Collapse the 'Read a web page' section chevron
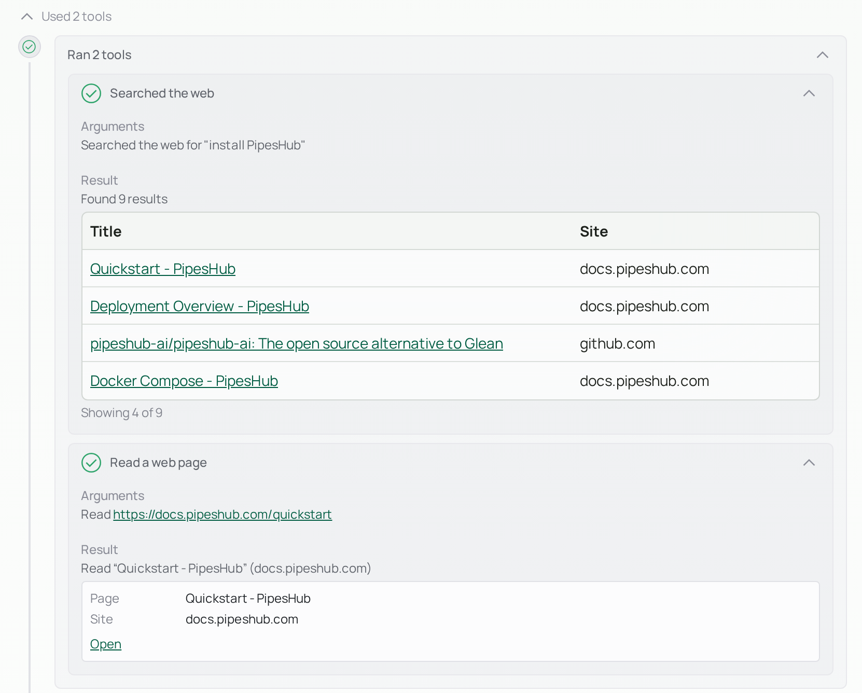 point(809,463)
